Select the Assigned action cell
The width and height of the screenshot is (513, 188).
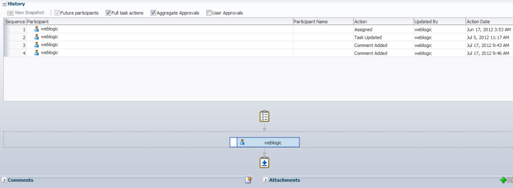(x=383, y=29)
